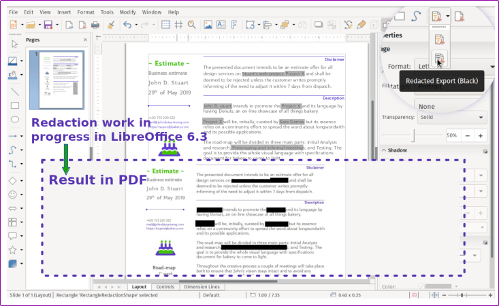Select the Line drawing tool
Screen dimensions: 499x306
point(14,91)
